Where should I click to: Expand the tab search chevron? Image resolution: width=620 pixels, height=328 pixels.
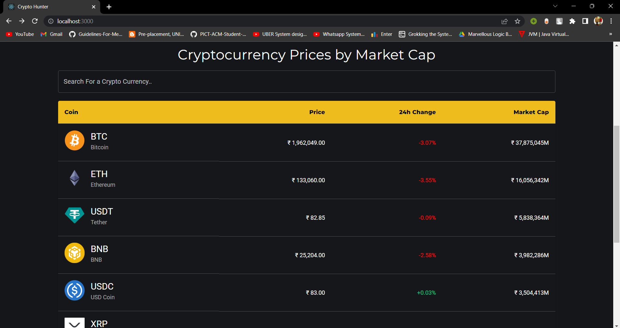[555, 6]
